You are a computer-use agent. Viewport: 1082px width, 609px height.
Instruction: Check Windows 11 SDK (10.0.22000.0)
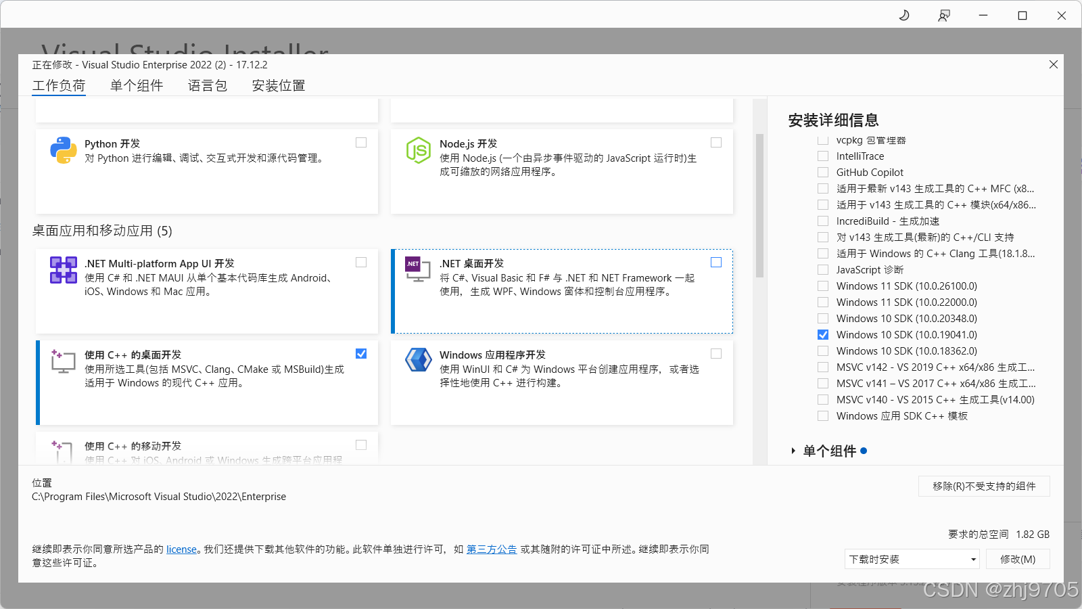823,302
